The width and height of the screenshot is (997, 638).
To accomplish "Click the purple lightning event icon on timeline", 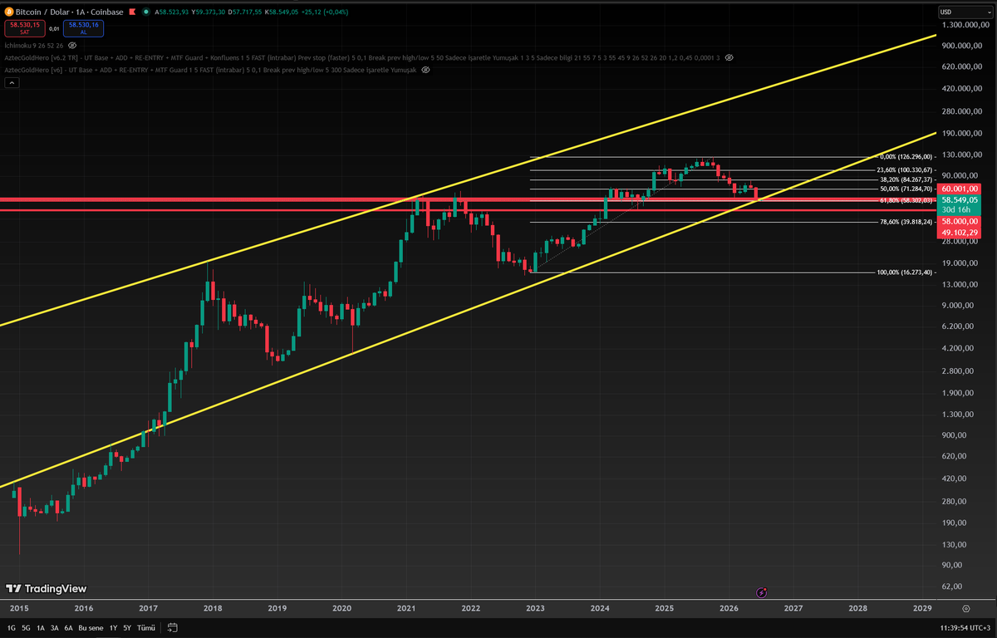I will [762, 592].
